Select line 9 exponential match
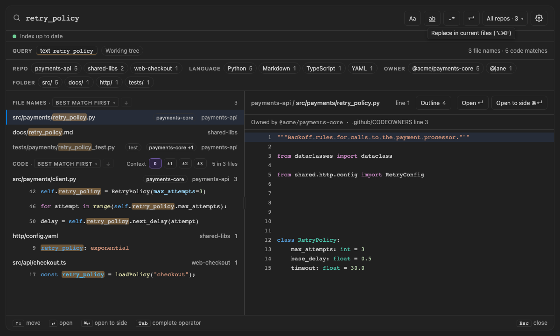 (x=125, y=248)
